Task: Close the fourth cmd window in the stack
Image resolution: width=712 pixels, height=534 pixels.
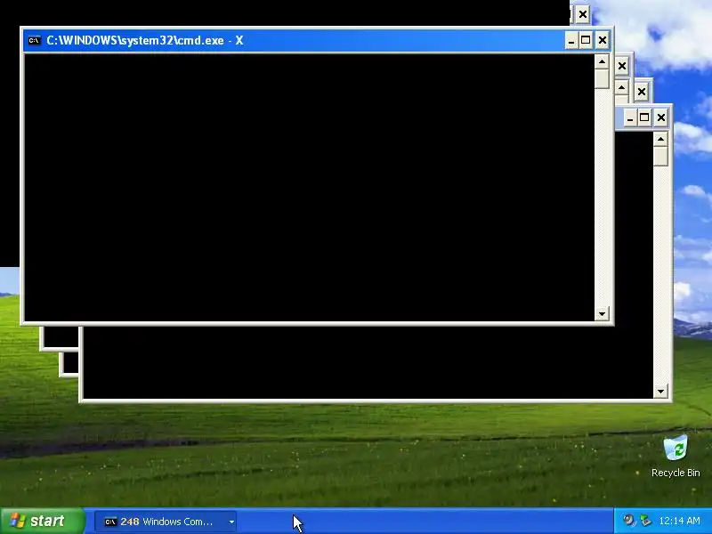Action: point(621,66)
